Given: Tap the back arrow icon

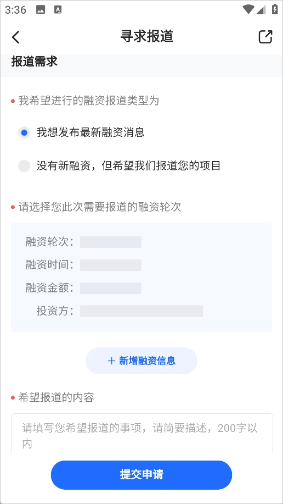Looking at the screenshot, I should click(x=16, y=37).
